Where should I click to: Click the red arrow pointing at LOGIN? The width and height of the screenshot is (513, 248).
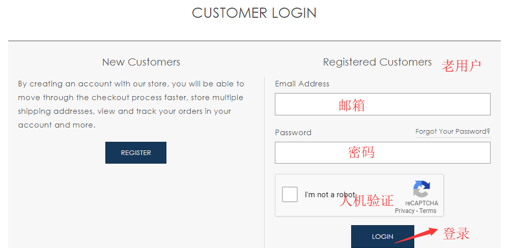pos(415,235)
